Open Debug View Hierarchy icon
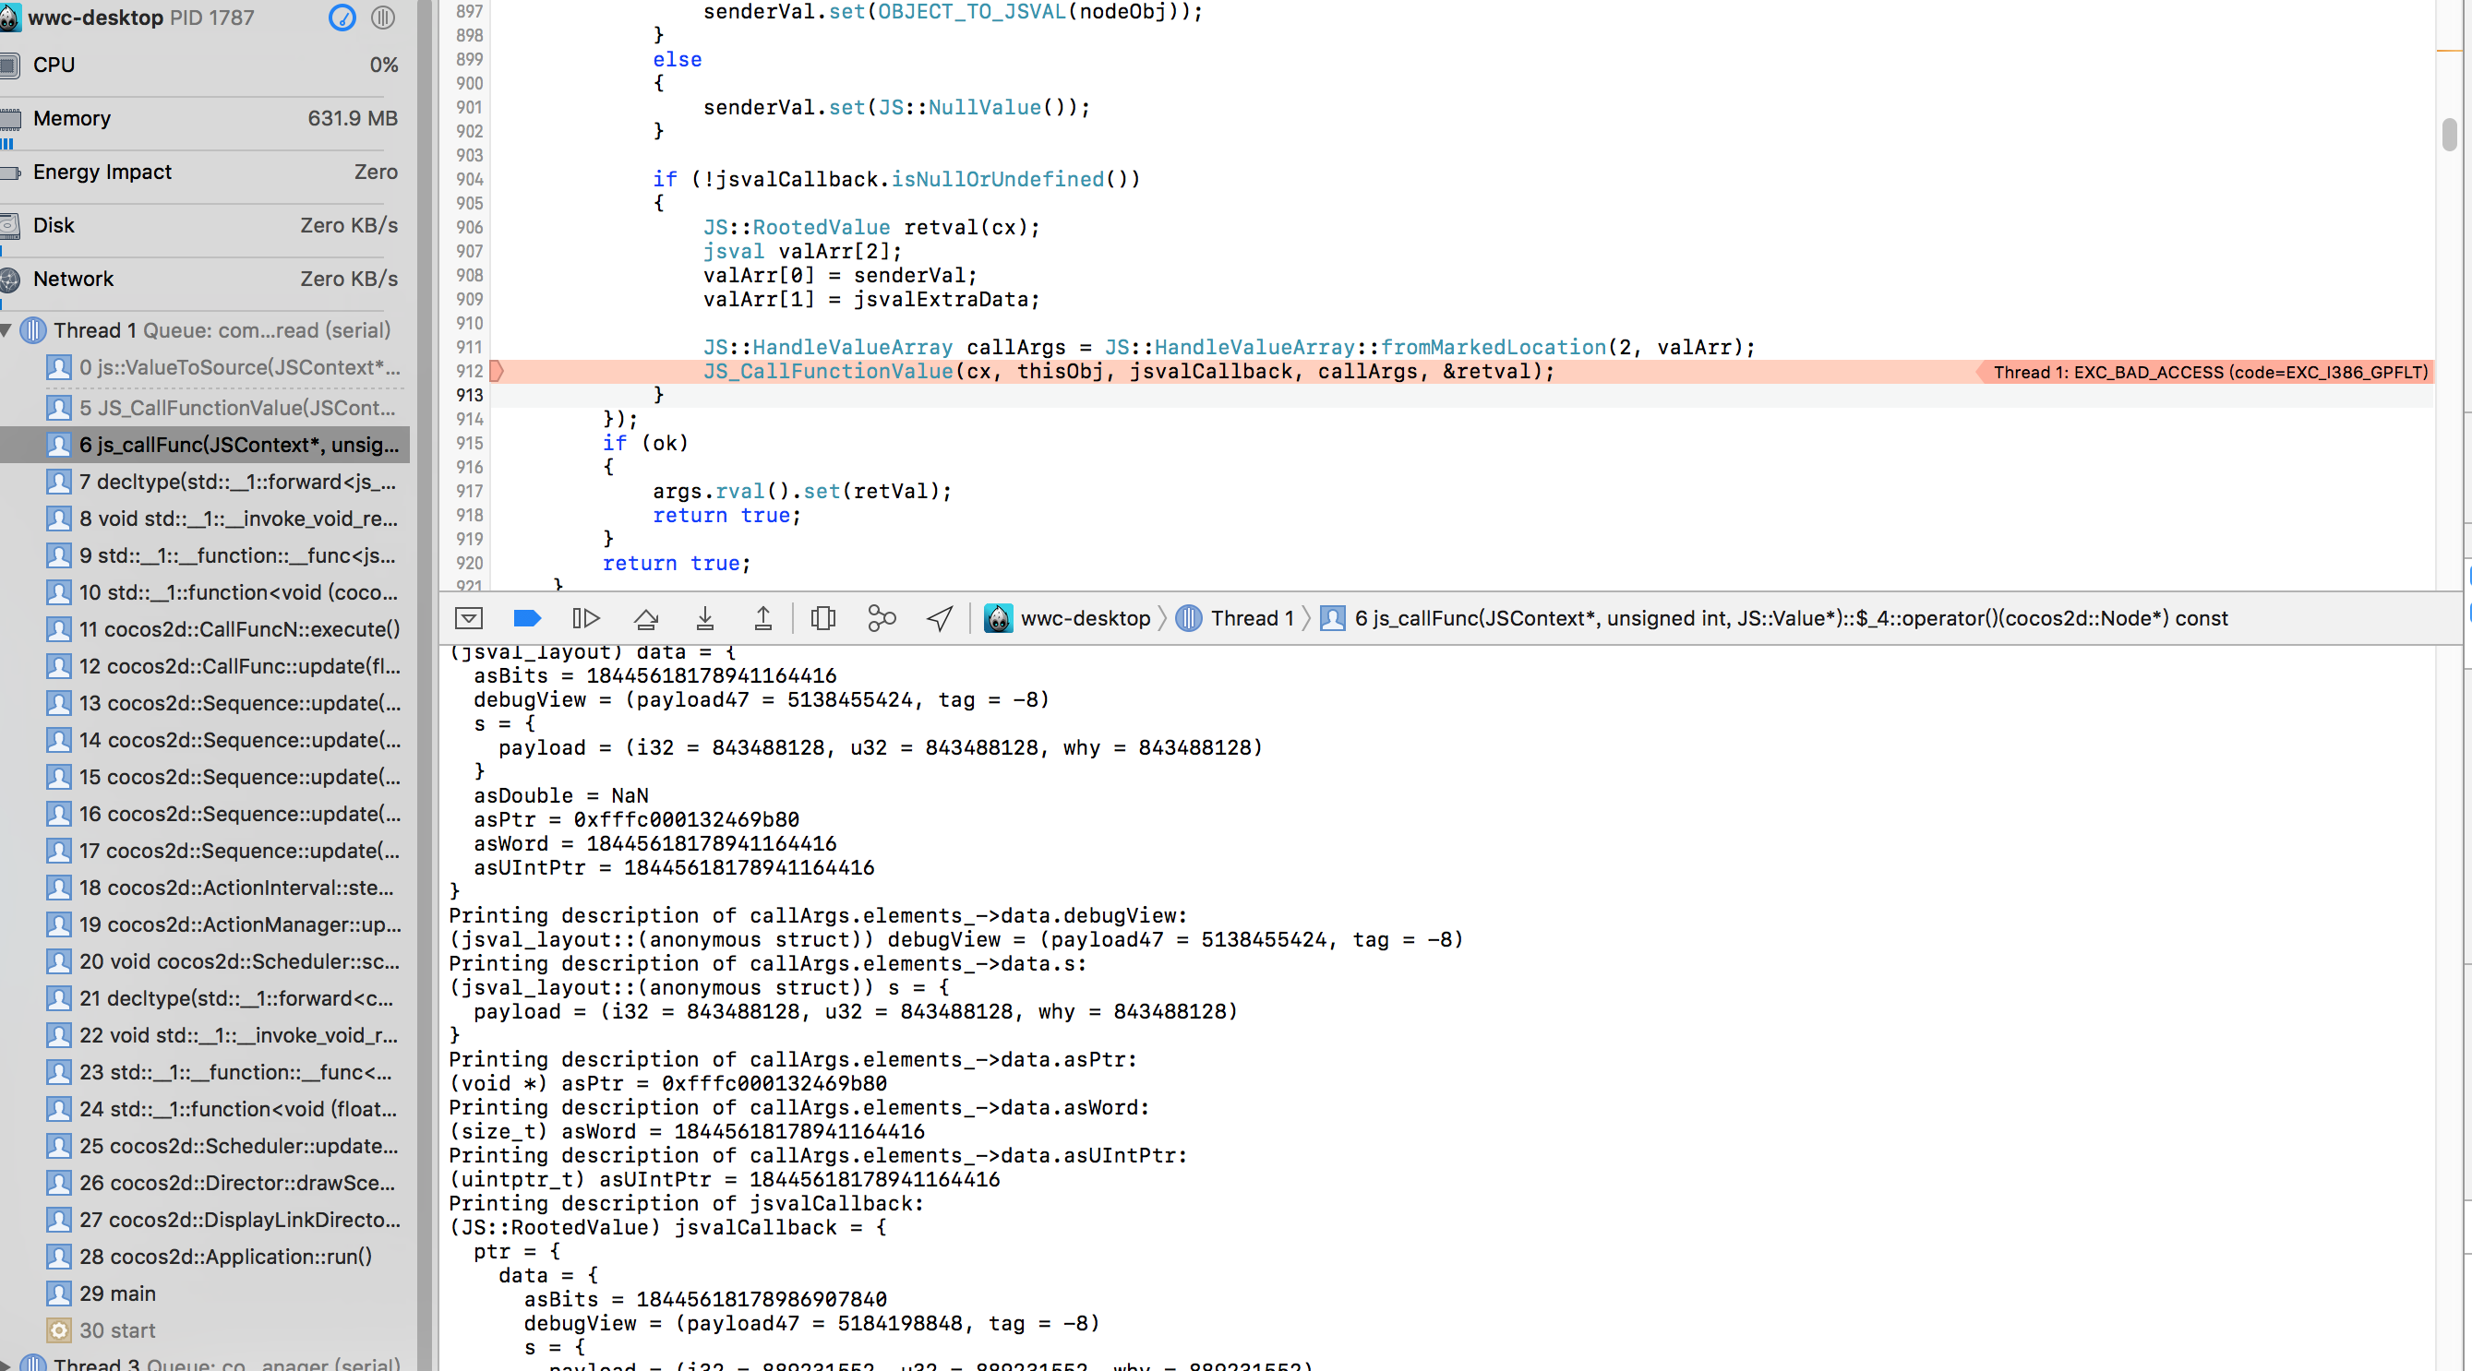This screenshot has height=1371, width=2472. (822, 619)
